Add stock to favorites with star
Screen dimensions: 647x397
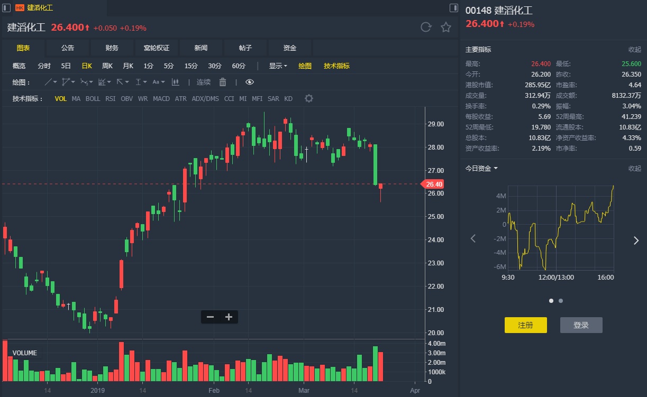click(x=446, y=27)
